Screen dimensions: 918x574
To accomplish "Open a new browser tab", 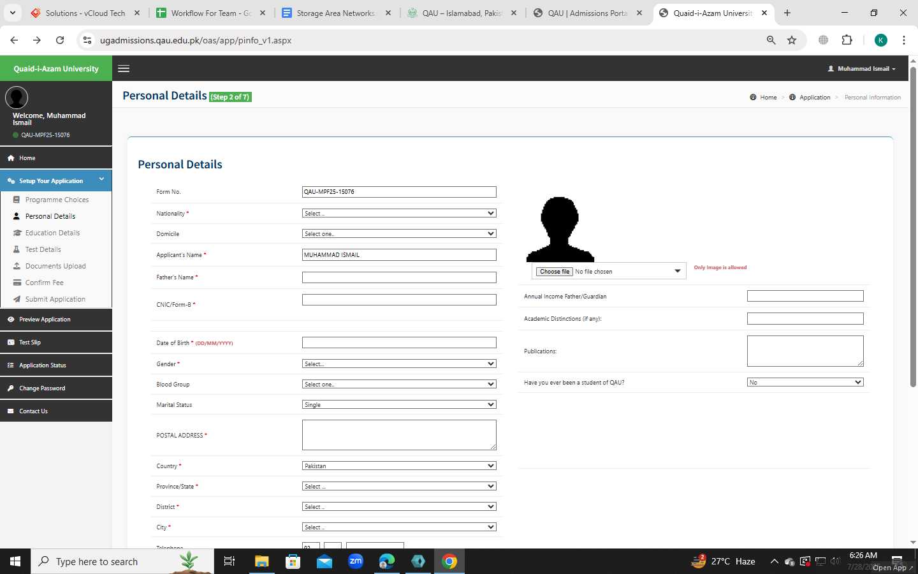I will click(787, 13).
